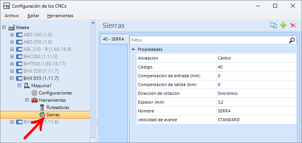Expand the BHC280 (1.11.5) node

(x=12, y=57)
